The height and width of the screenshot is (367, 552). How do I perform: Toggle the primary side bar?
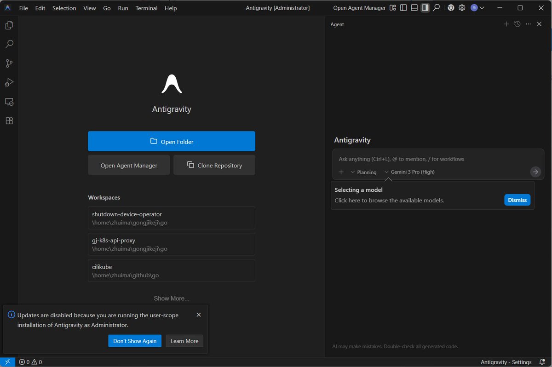[x=403, y=8]
